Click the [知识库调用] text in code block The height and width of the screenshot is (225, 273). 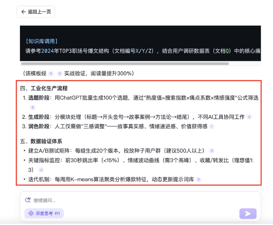click(42, 41)
